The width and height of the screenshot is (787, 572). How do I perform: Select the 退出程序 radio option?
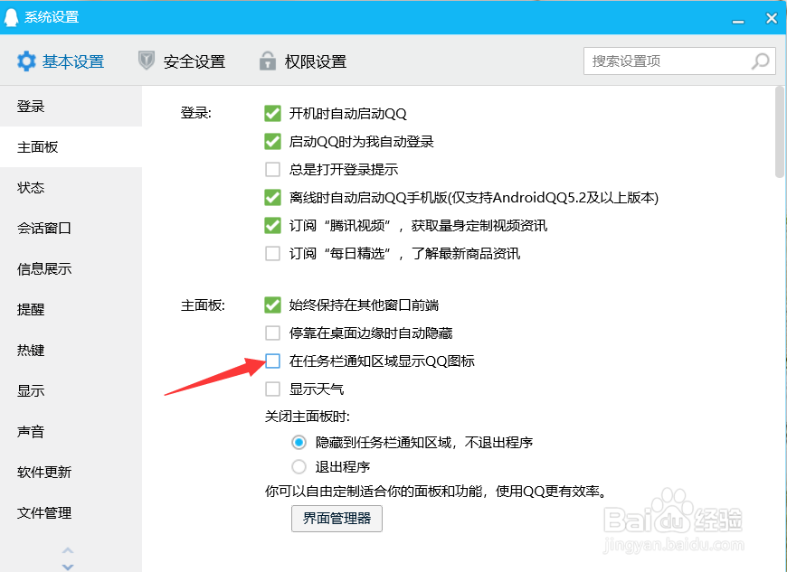click(x=299, y=466)
